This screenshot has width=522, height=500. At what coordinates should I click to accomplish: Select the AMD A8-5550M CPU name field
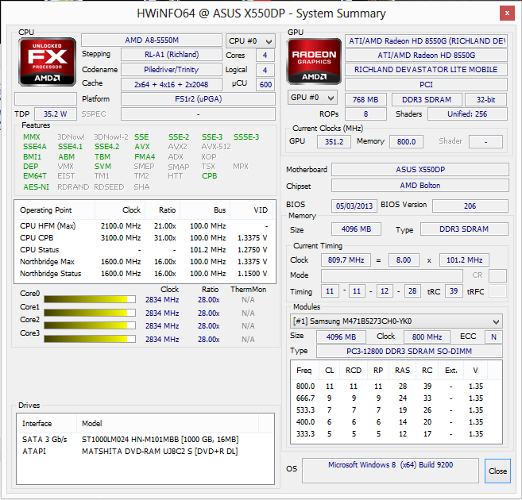coord(152,40)
